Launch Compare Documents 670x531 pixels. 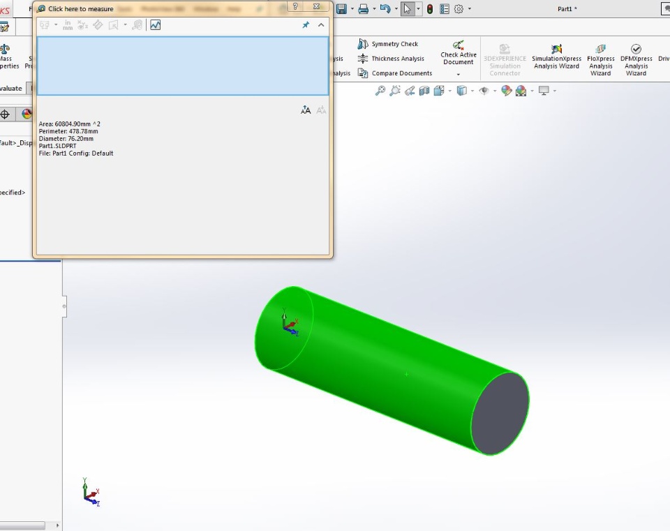[x=395, y=73]
